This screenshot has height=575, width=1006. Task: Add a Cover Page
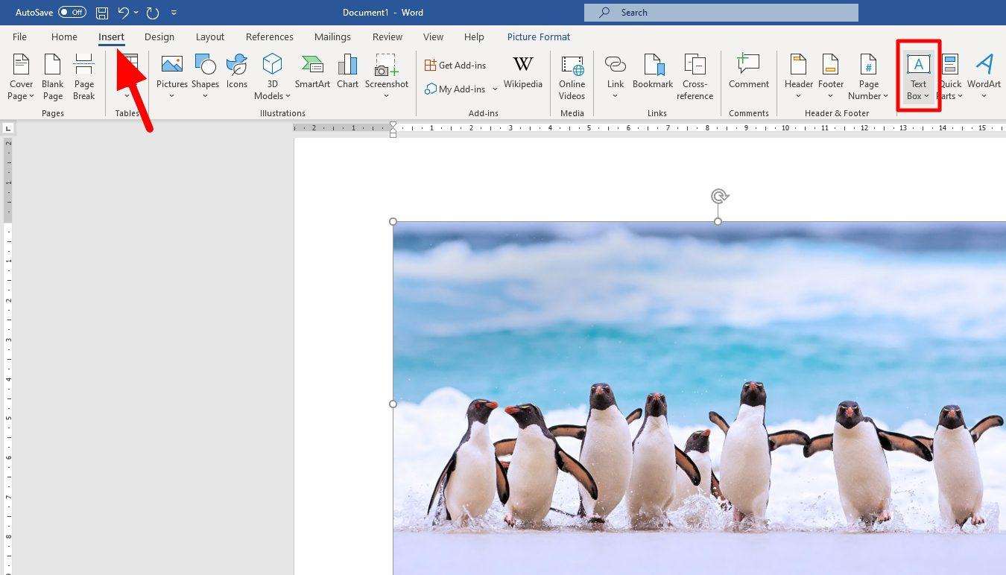pyautogui.click(x=20, y=74)
